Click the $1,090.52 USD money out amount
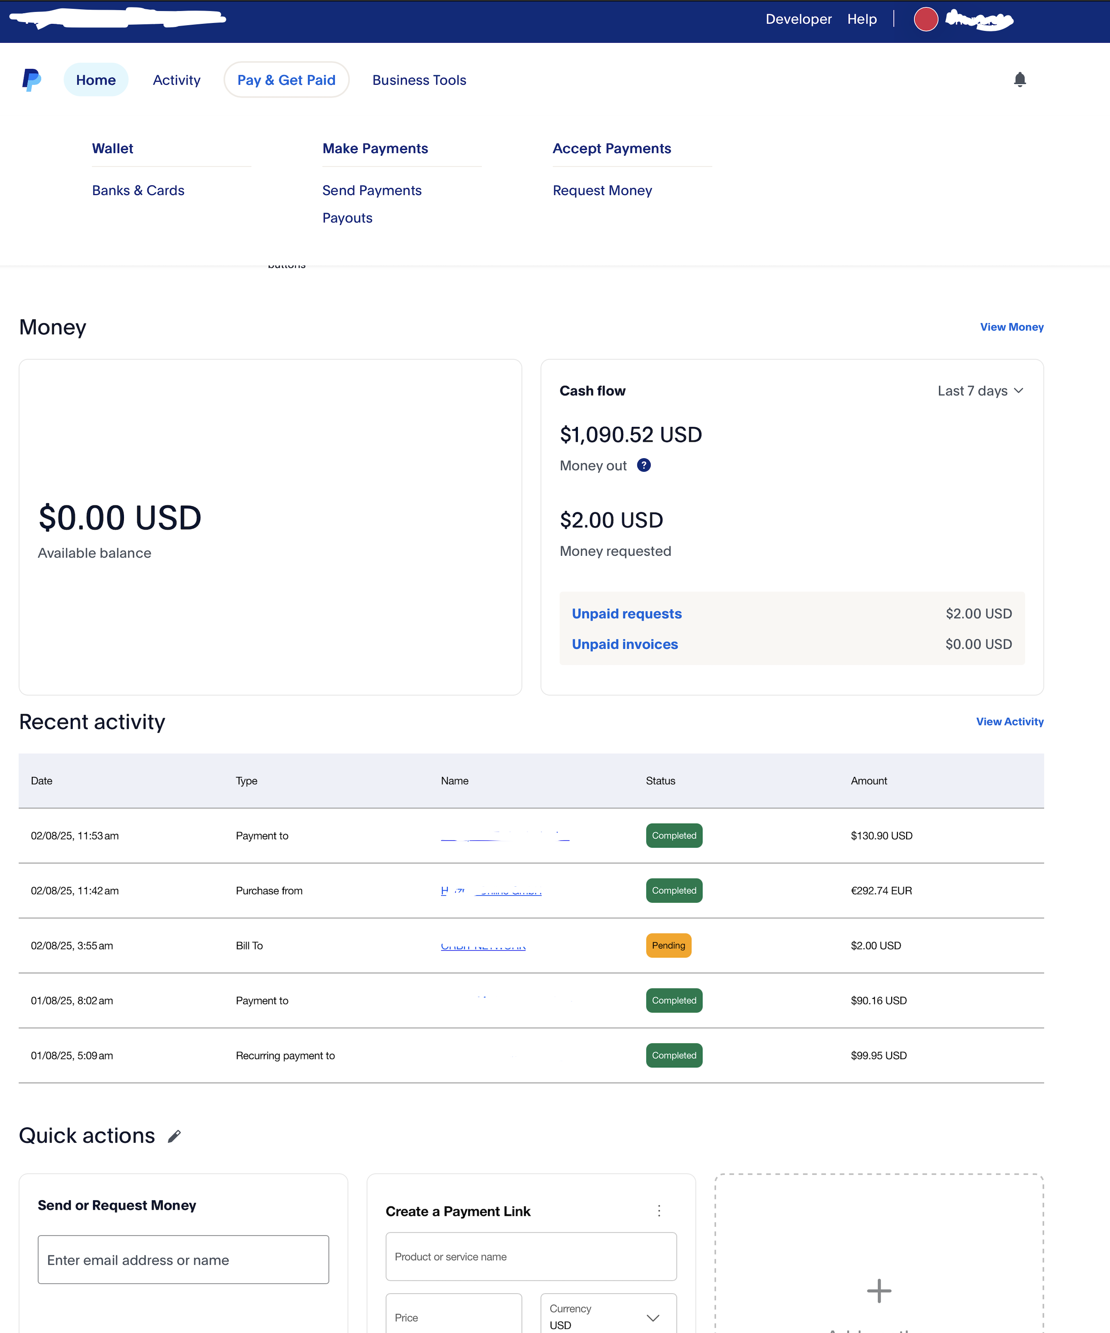This screenshot has height=1333, width=1110. click(630, 435)
